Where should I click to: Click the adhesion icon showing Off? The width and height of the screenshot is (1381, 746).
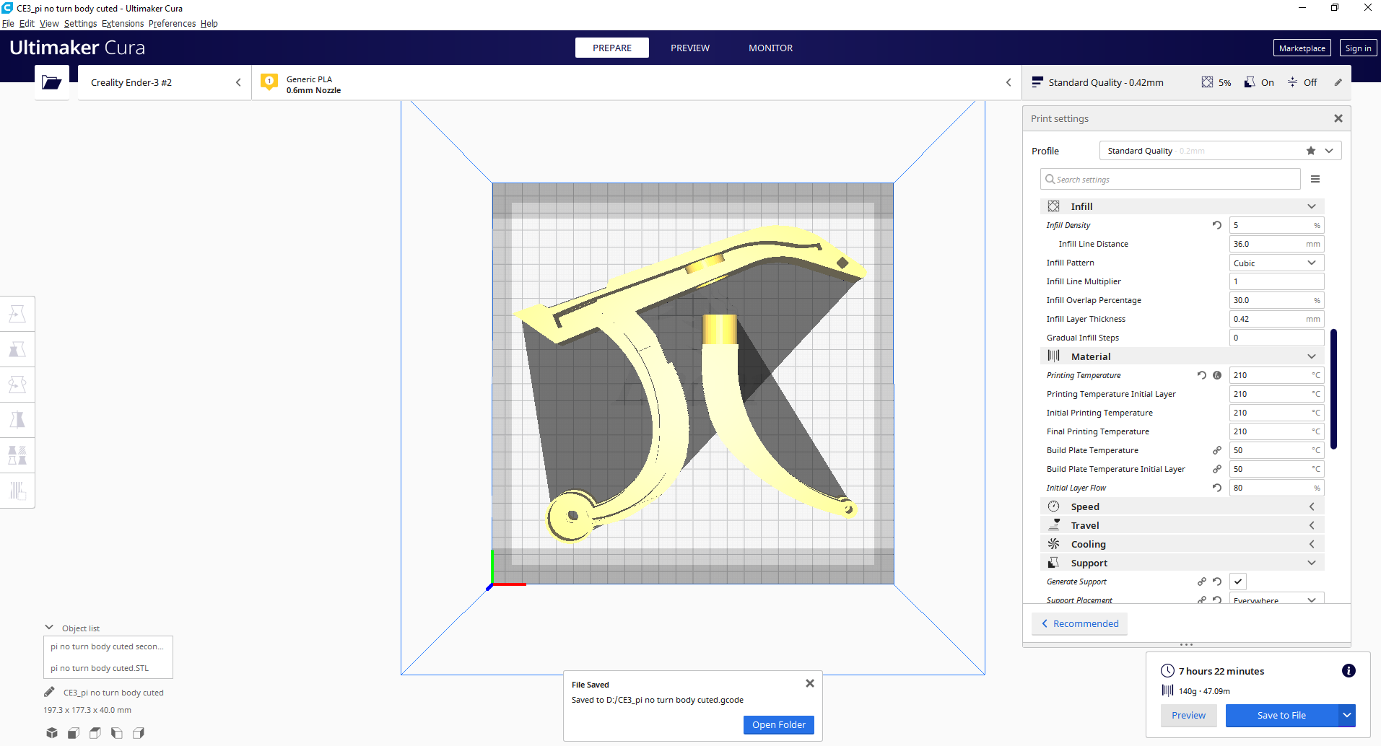point(1292,82)
